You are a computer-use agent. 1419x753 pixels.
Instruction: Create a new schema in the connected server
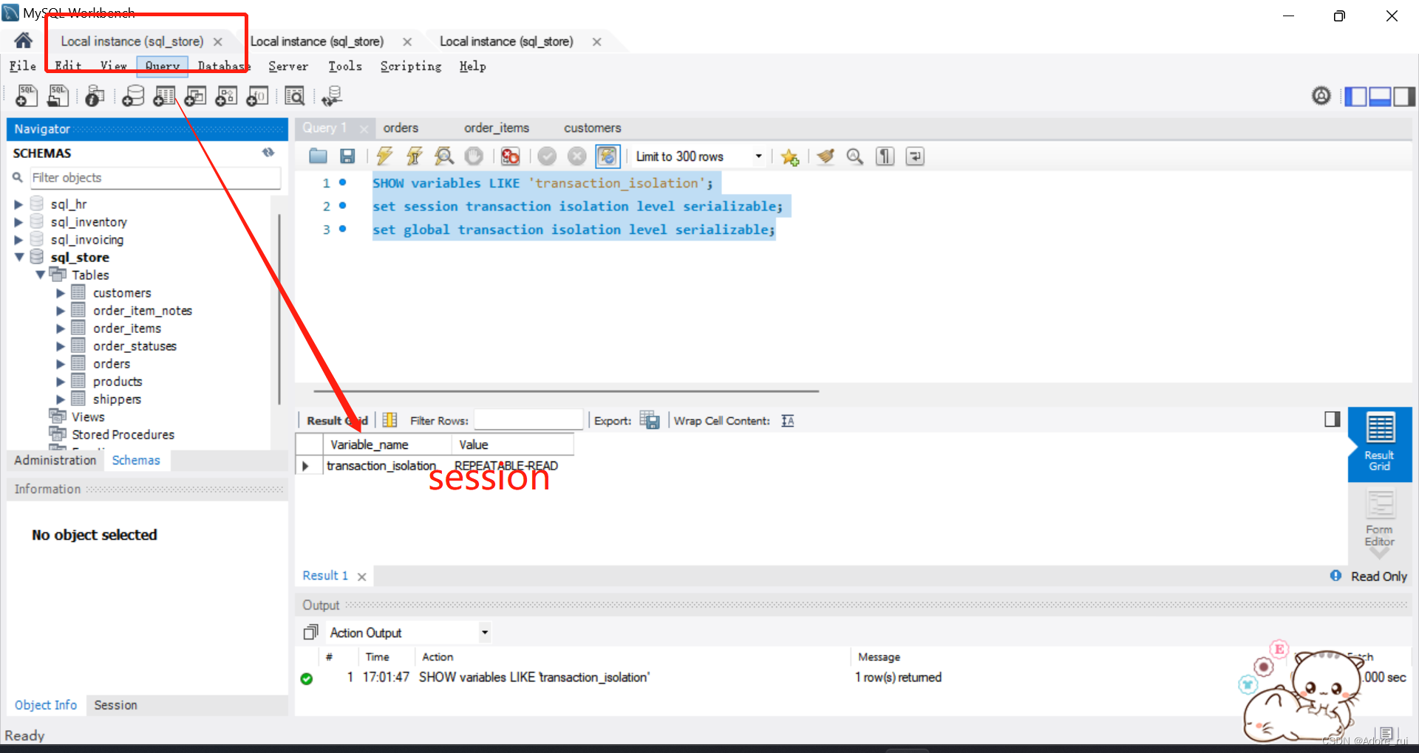(x=133, y=95)
